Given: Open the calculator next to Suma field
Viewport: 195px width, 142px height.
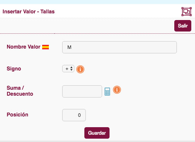Looking at the screenshot, I should (x=107, y=92).
